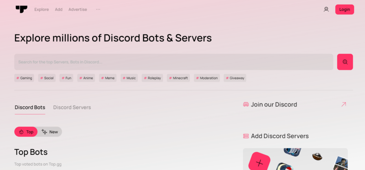Image resolution: width=365 pixels, height=170 pixels.
Task: Switch to the Discord Servers tab
Action: [x=72, y=108]
